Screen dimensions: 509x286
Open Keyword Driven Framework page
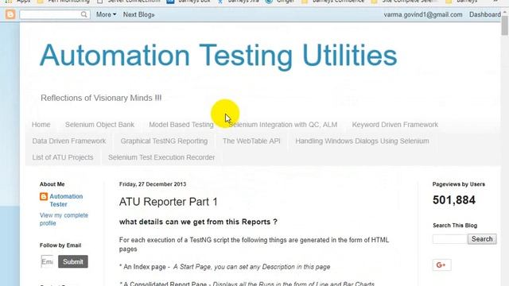click(x=395, y=125)
